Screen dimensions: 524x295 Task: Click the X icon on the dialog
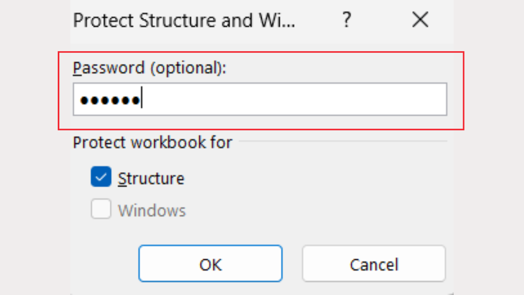click(x=420, y=20)
